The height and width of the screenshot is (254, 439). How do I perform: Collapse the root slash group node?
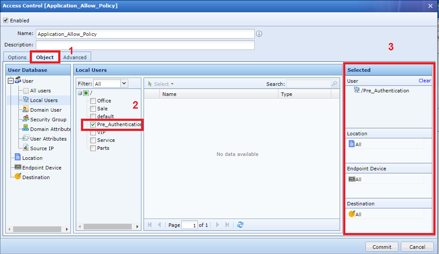click(80, 93)
